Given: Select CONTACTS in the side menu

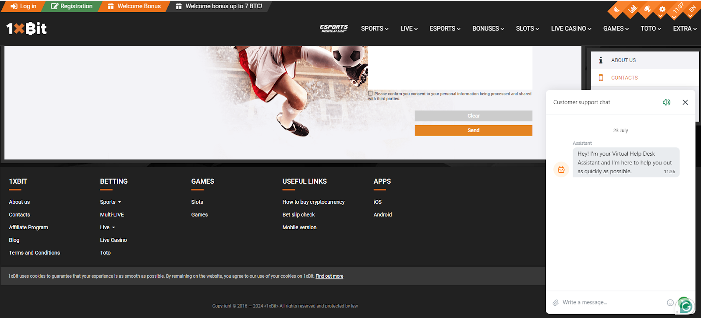Looking at the screenshot, I should coord(624,78).
